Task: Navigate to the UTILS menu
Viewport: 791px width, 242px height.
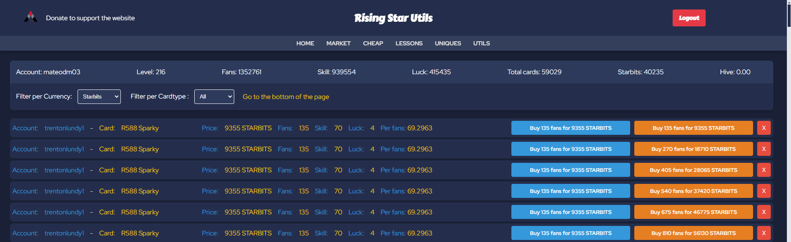Action: pyautogui.click(x=481, y=43)
